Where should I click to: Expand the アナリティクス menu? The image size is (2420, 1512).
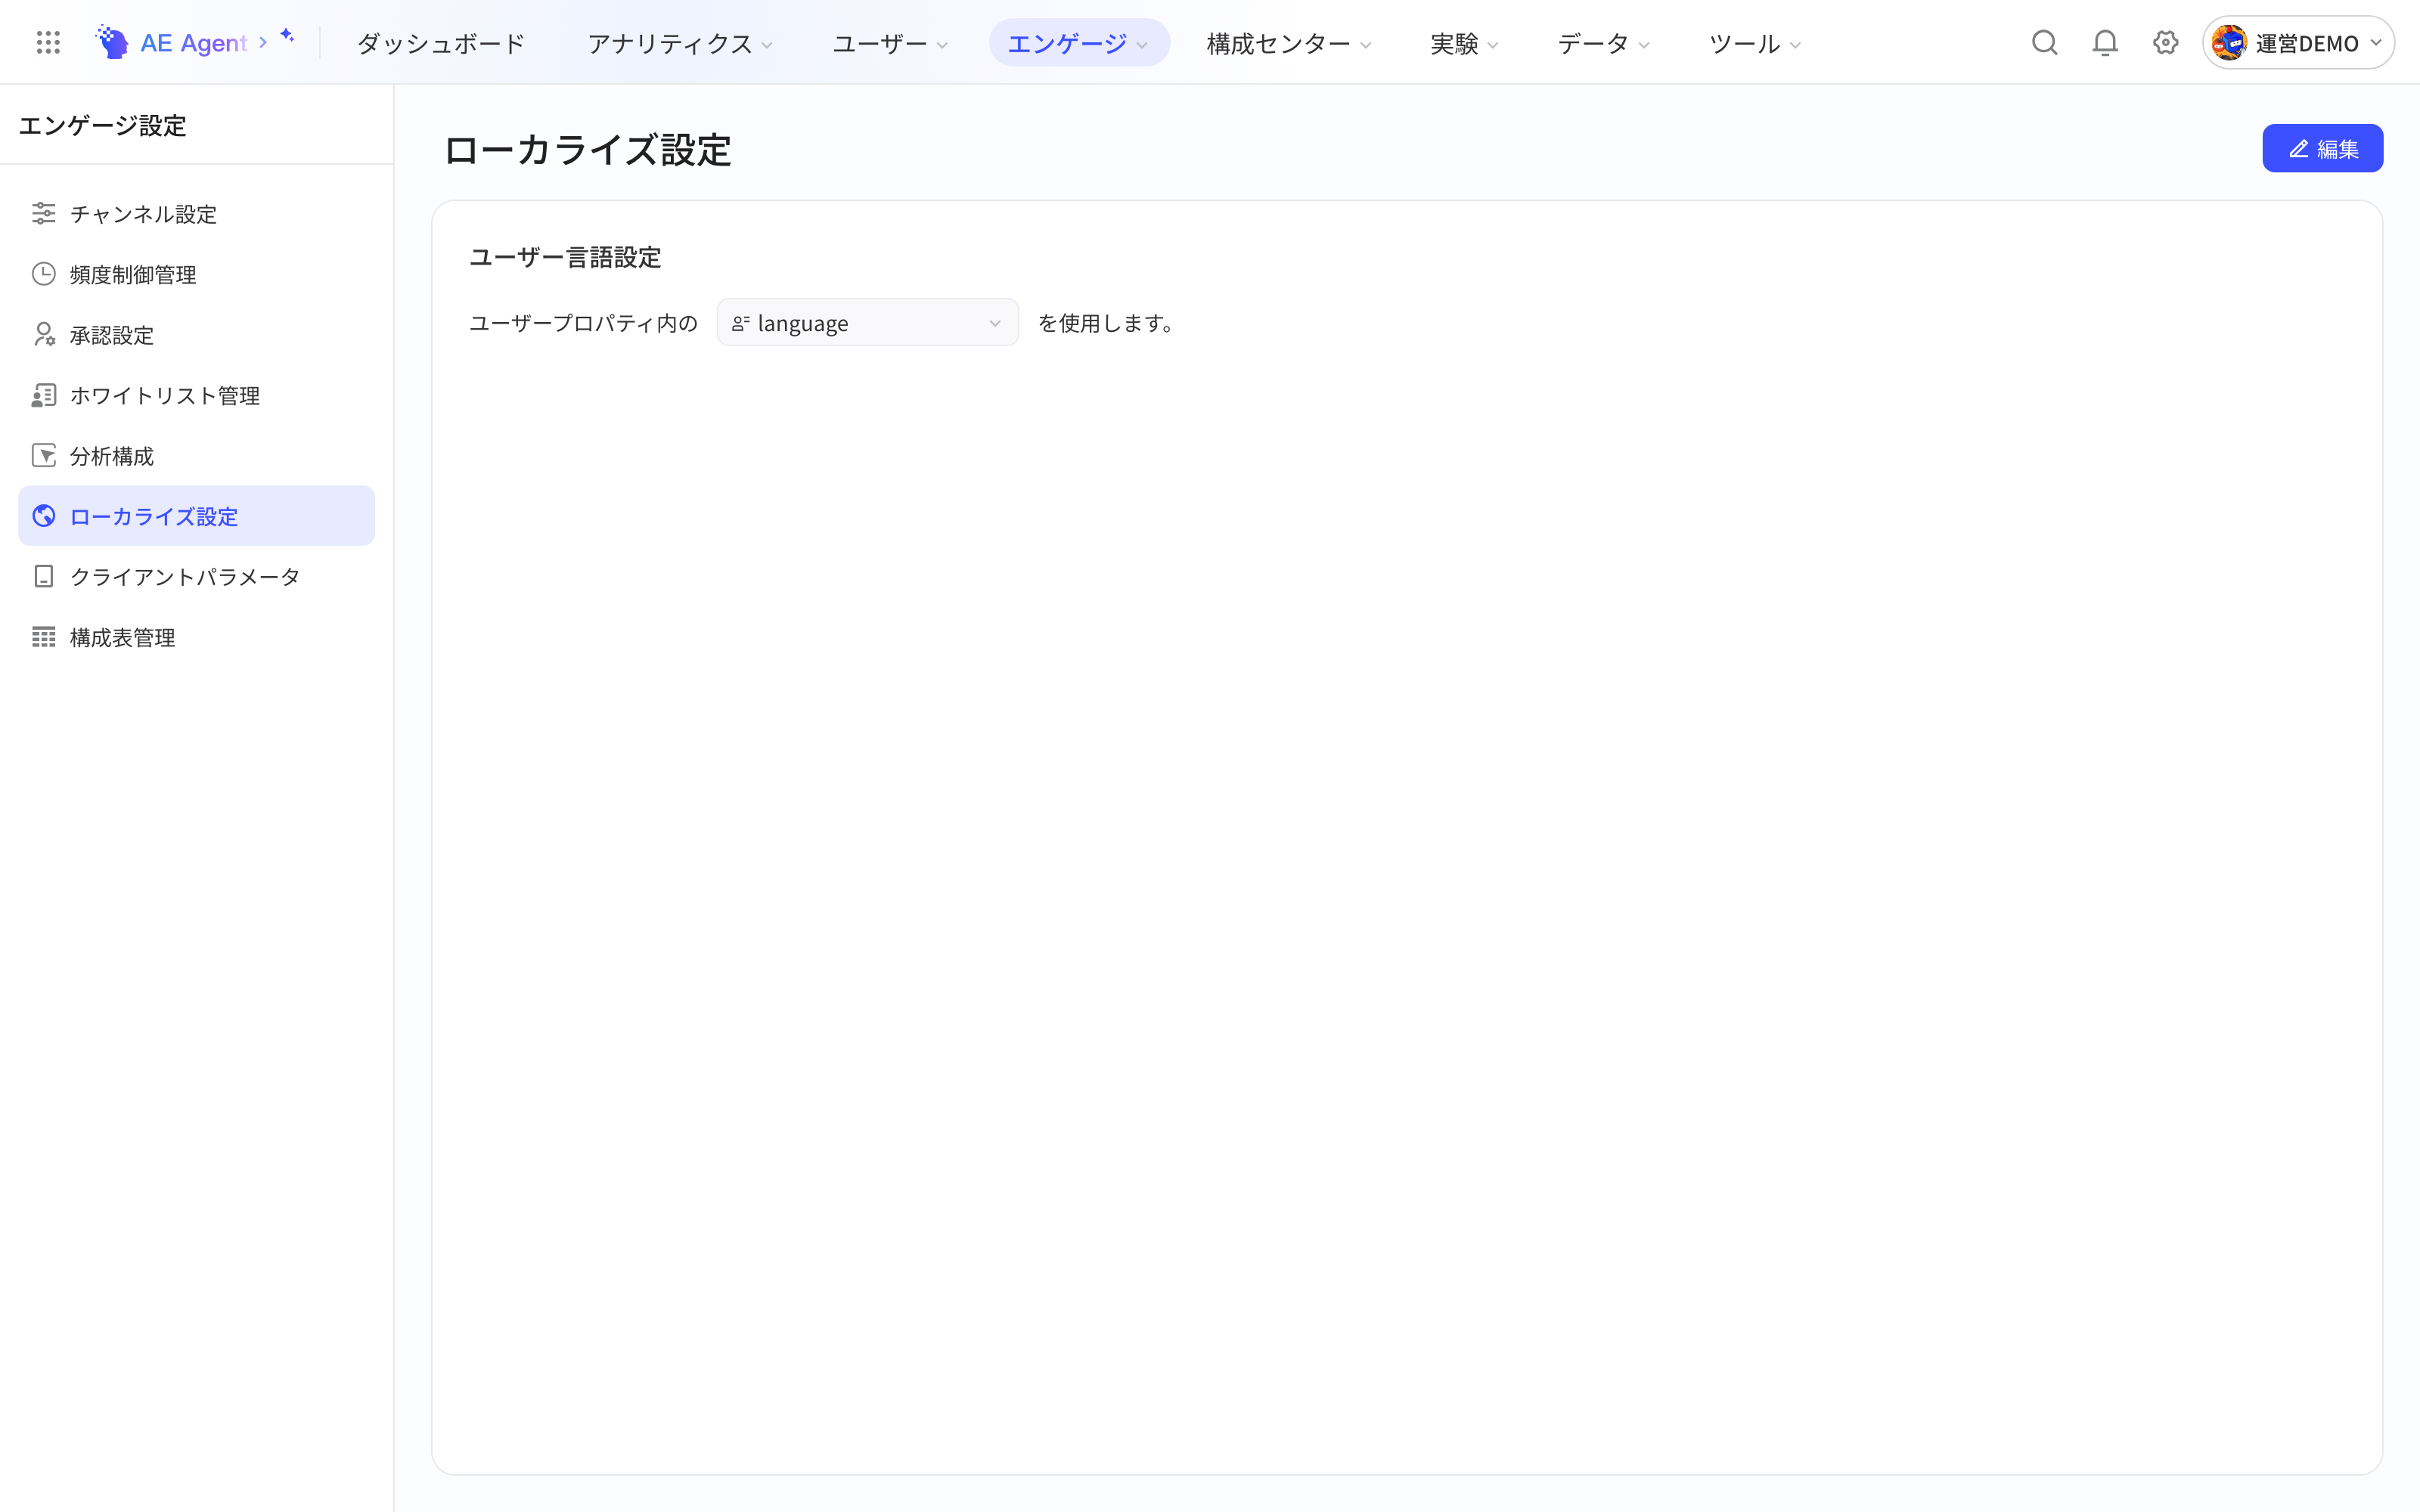(x=680, y=43)
